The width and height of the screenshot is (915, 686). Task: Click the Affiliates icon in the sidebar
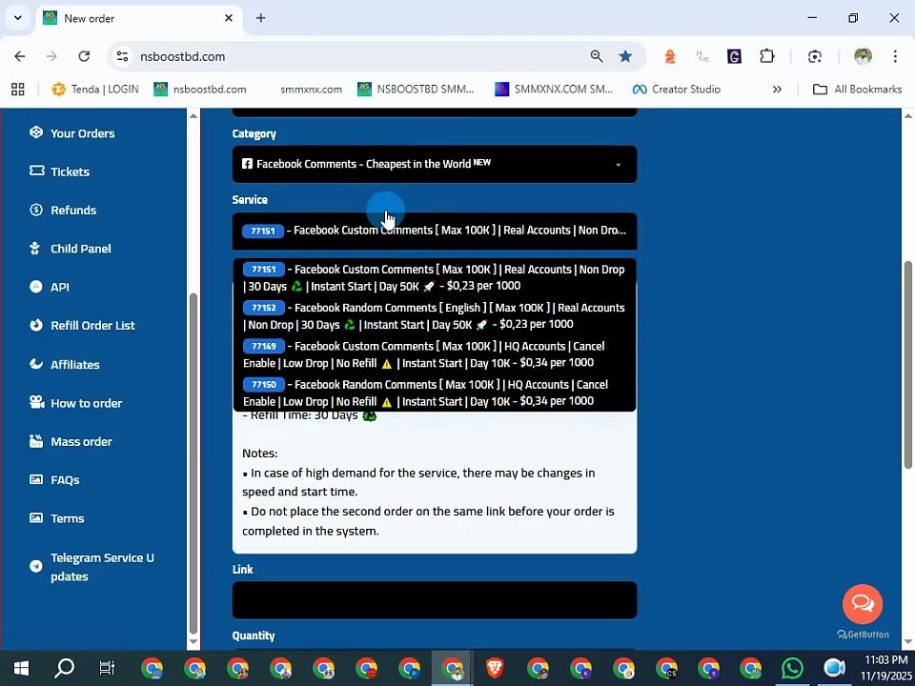[36, 365]
